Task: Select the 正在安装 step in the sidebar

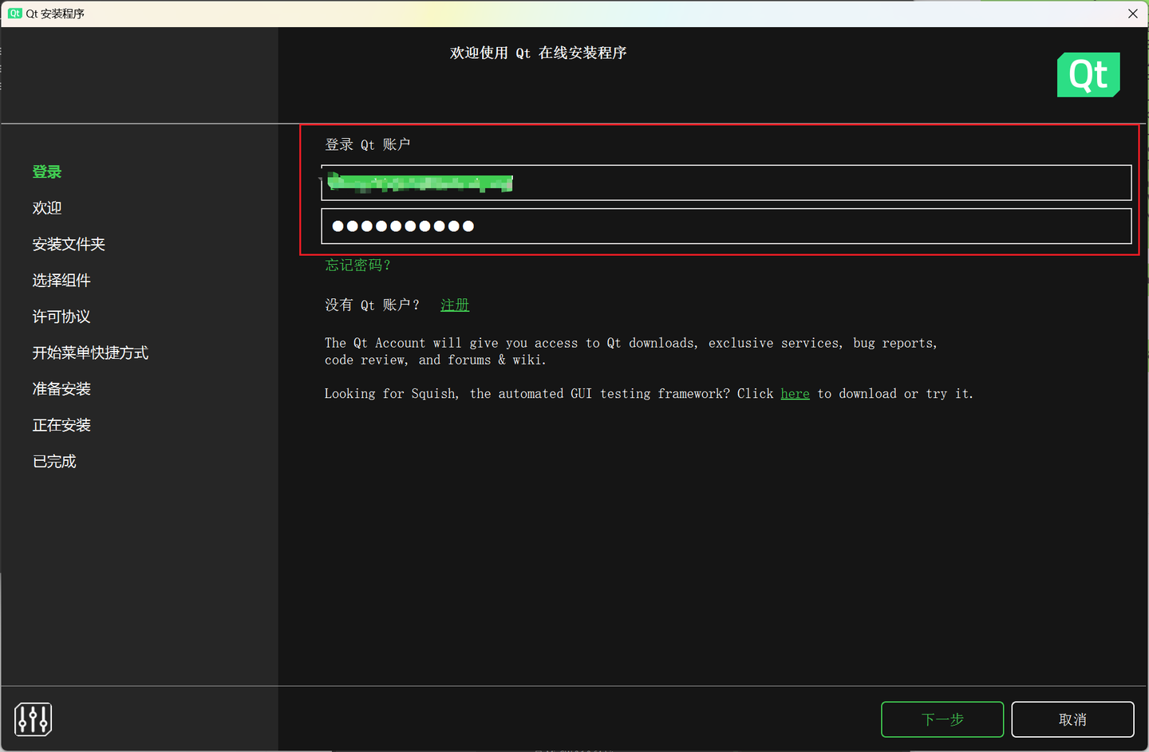Action: (61, 424)
